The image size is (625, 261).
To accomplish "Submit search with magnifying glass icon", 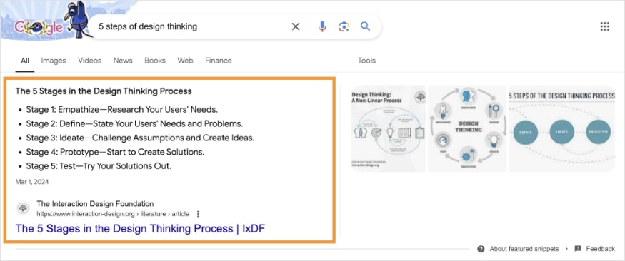I will pyautogui.click(x=365, y=26).
